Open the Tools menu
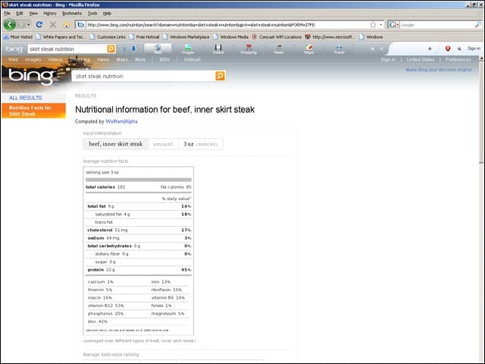The image size is (485, 364). (x=92, y=14)
